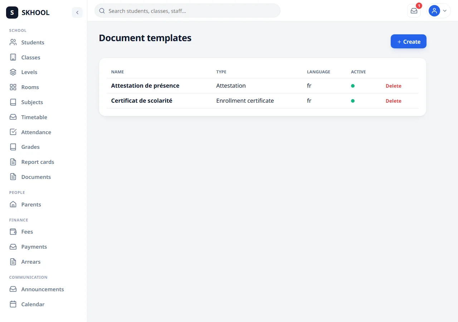
Task: Open Students menu item
Action: click(x=33, y=42)
